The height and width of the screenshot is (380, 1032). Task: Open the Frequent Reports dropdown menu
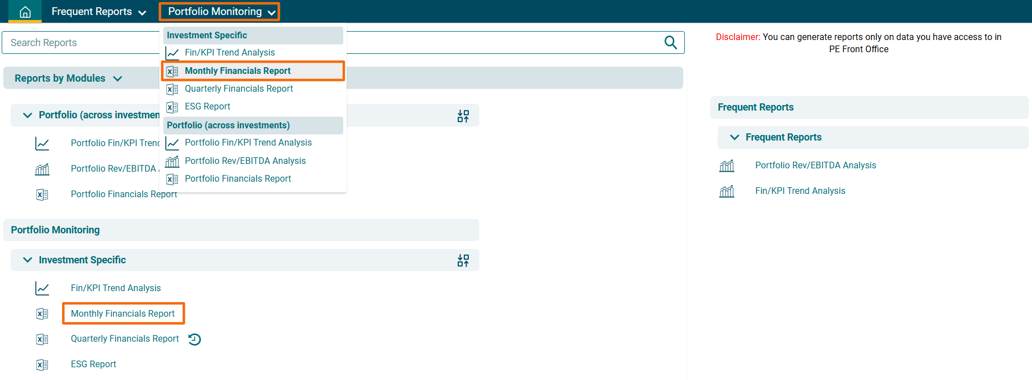pyautogui.click(x=98, y=12)
